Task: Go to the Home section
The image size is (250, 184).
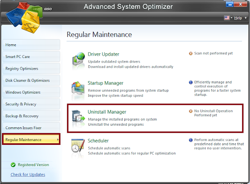Action: click(x=31, y=45)
